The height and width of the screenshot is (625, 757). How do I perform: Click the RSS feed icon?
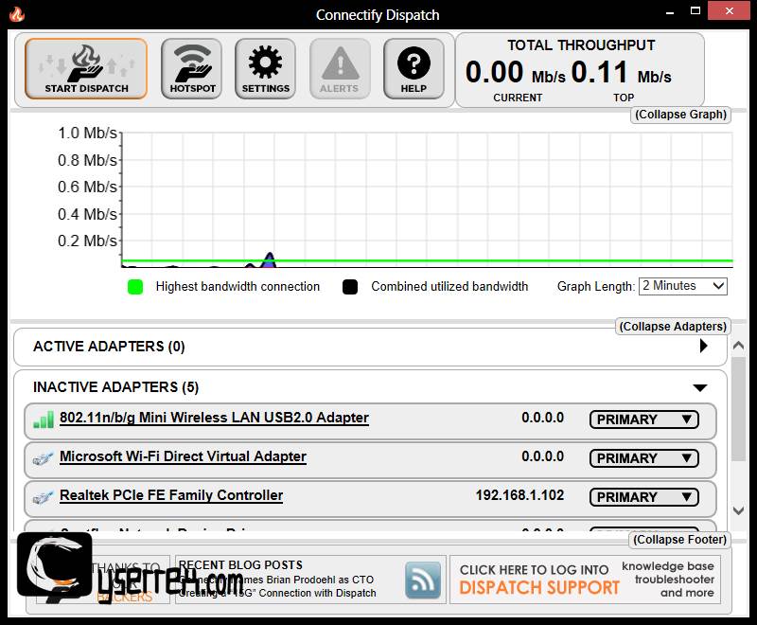[x=423, y=580]
